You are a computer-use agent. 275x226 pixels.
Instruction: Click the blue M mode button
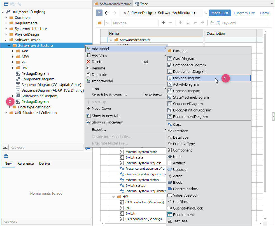99,13
